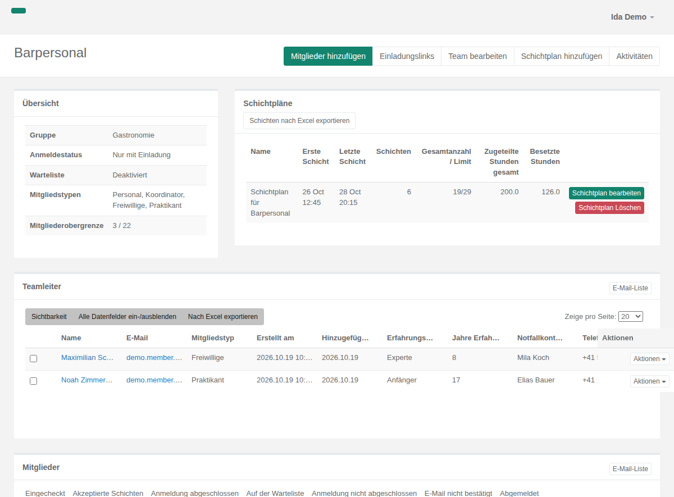The width and height of the screenshot is (674, 497).
Task: Open Aktionen dropdown for Noah row
Action: point(649,381)
